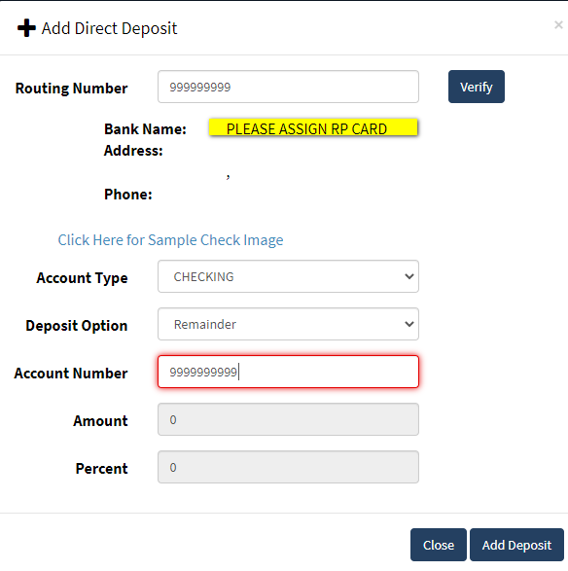Click the Bank Name label
Screen dimensions: 568x571
point(145,129)
